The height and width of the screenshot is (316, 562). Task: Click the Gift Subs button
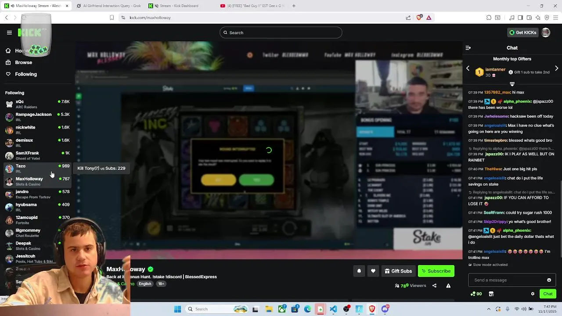pos(398,271)
